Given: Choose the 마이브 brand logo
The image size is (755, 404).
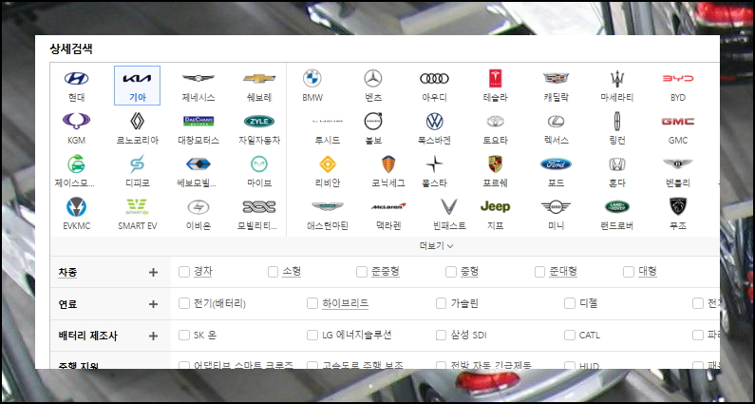Looking at the screenshot, I should click(x=259, y=164).
